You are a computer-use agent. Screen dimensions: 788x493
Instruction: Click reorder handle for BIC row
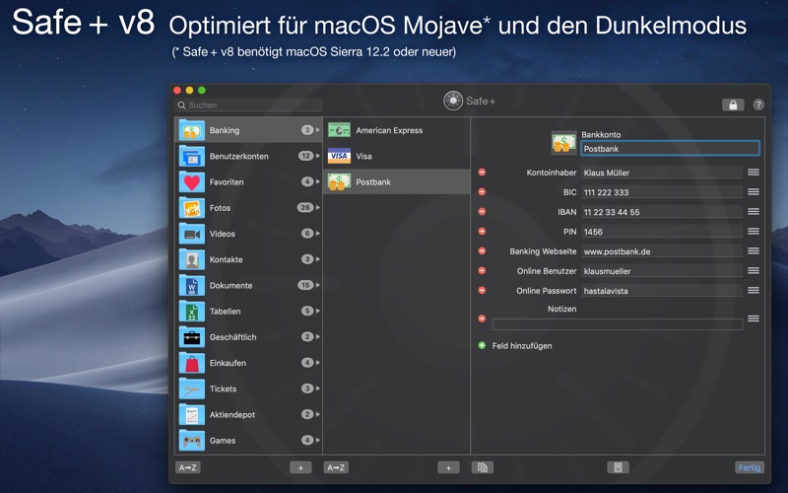click(x=754, y=191)
